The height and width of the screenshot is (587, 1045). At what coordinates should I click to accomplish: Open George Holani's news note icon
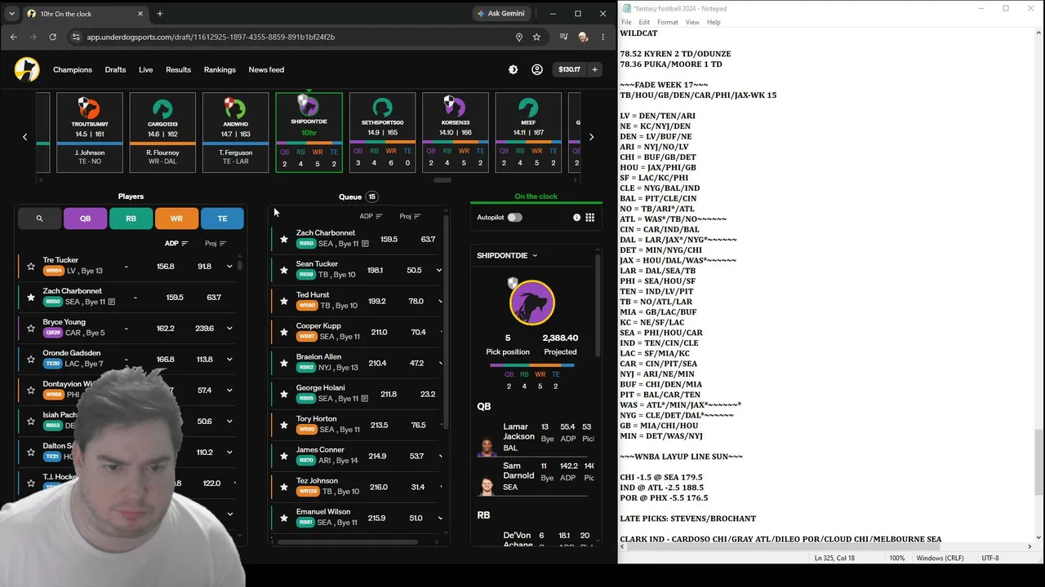coord(365,399)
